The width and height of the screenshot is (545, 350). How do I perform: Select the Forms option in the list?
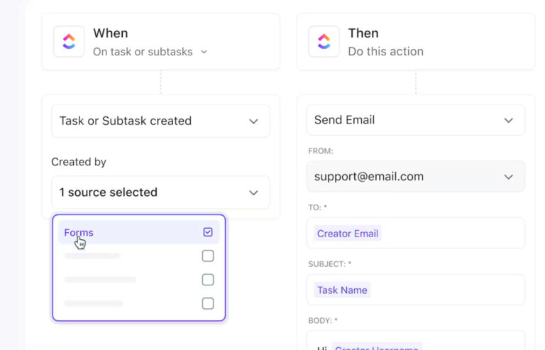click(x=79, y=232)
